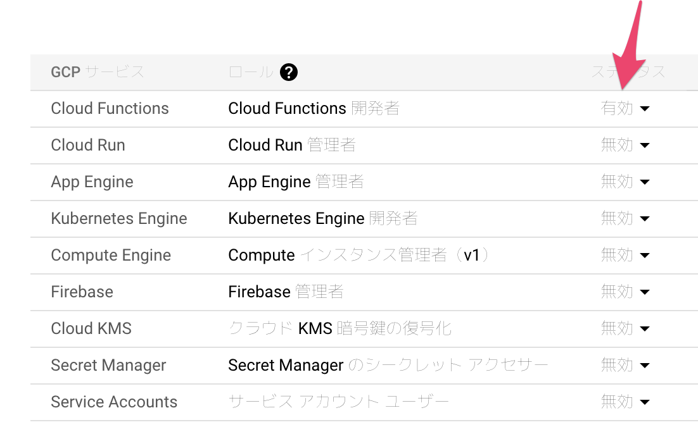
Task: Select the App Engine service name
Action: [92, 182]
